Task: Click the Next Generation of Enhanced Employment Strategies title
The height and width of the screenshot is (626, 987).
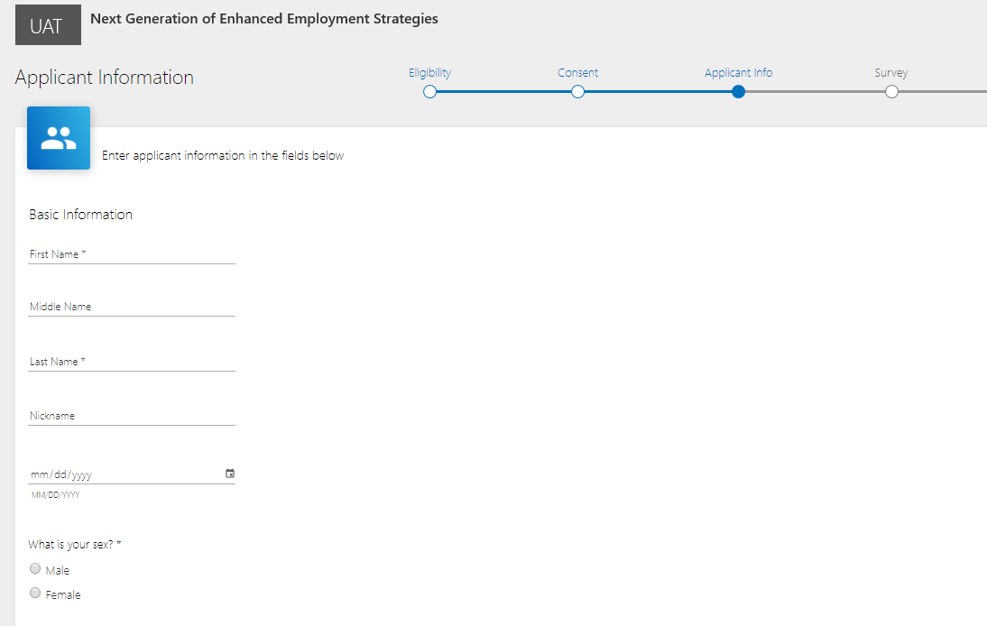Action: tap(264, 19)
